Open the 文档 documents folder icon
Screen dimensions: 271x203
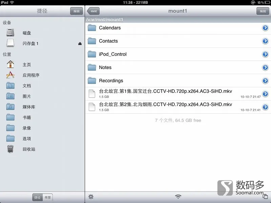tap(11, 86)
